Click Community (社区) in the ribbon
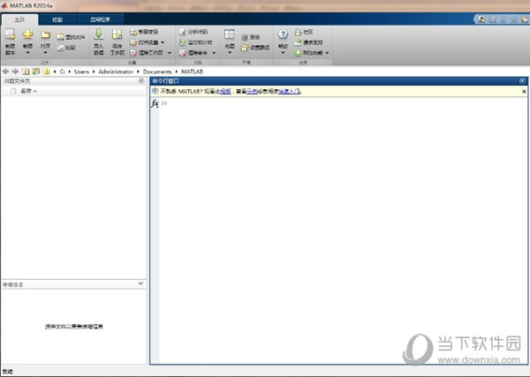The image size is (530, 377). pyautogui.click(x=304, y=32)
